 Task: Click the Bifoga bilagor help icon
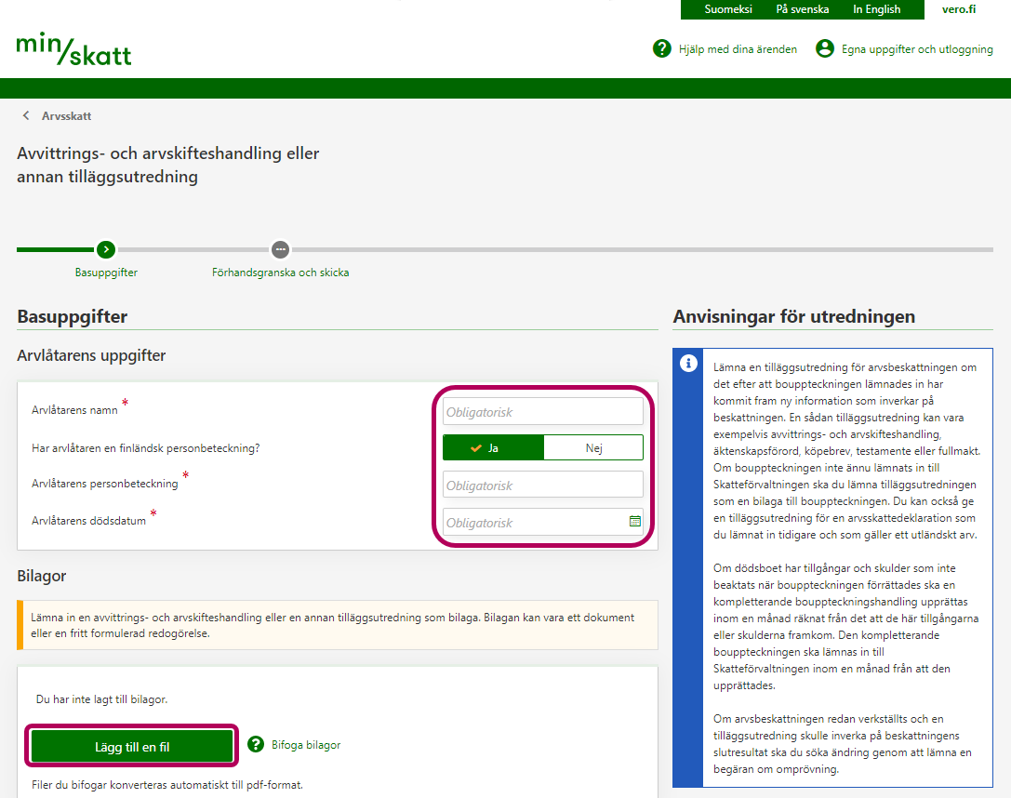tap(257, 744)
